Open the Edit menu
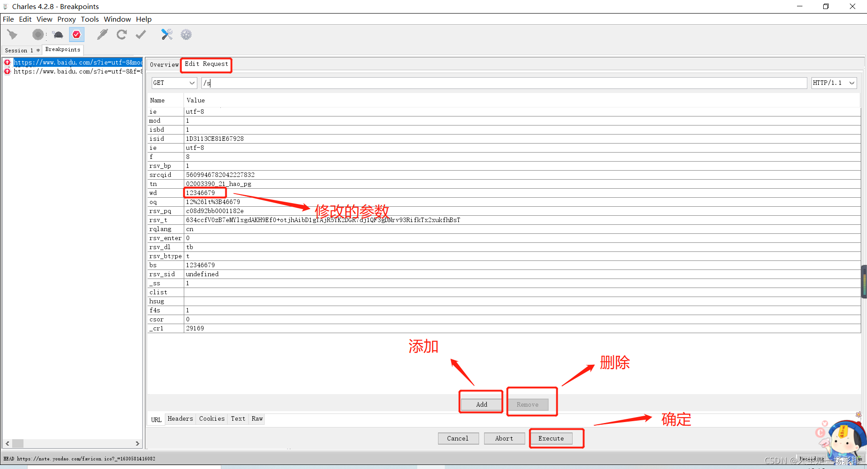 tap(25, 19)
